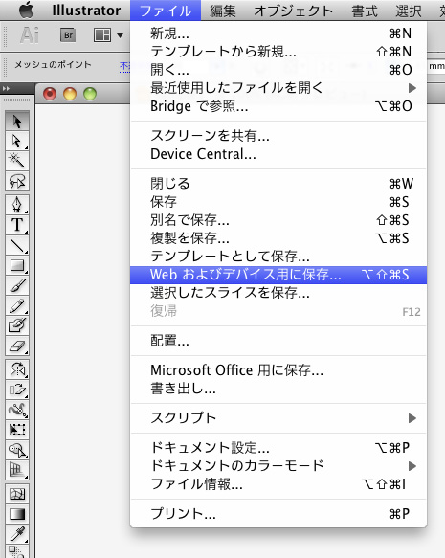Choose 別名で保存...
The height and width of the screenshot is (558, 445).
tap(278, 220)
